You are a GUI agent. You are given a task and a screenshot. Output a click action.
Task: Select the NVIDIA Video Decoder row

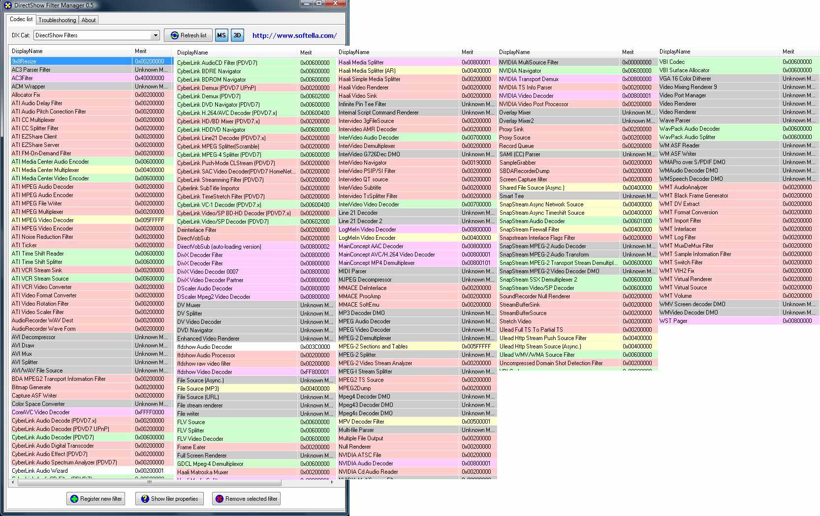pos(578,96)
